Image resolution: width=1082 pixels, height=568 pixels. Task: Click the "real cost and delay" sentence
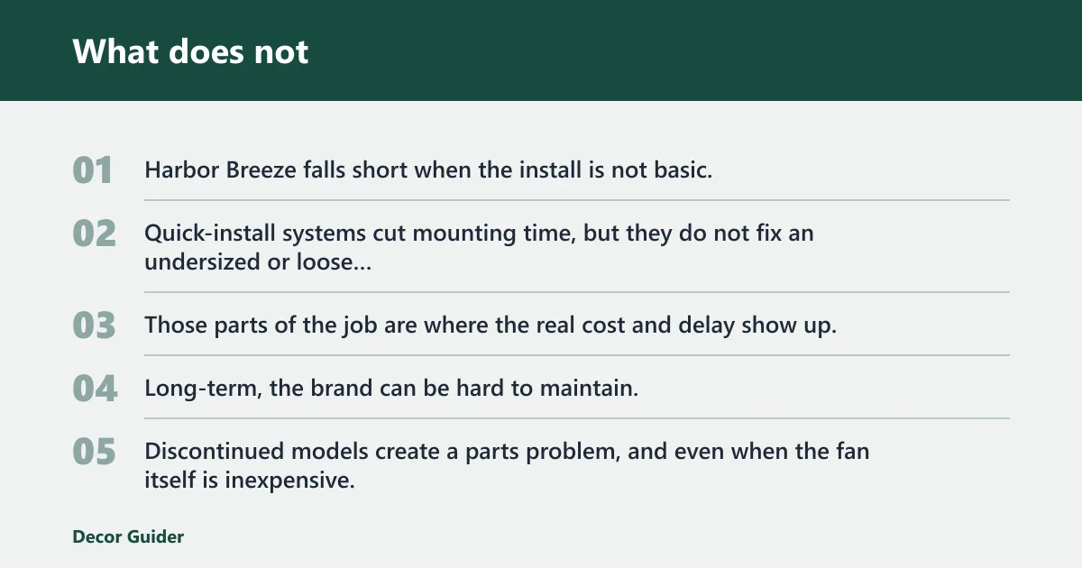click(x=491, y=325)
